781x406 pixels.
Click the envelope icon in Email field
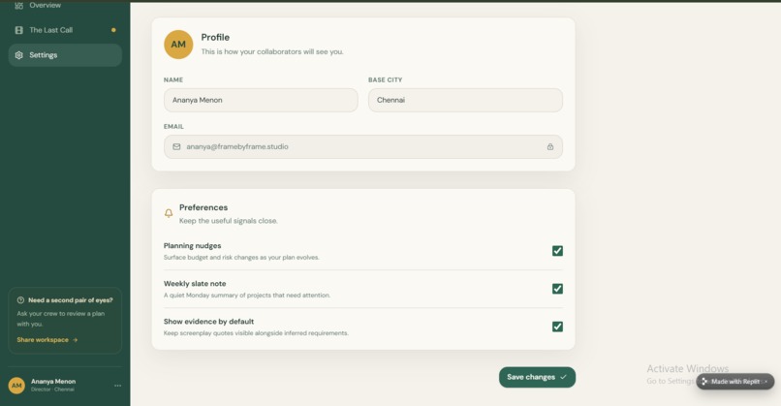pyautogui.click(x=176, y=147)
